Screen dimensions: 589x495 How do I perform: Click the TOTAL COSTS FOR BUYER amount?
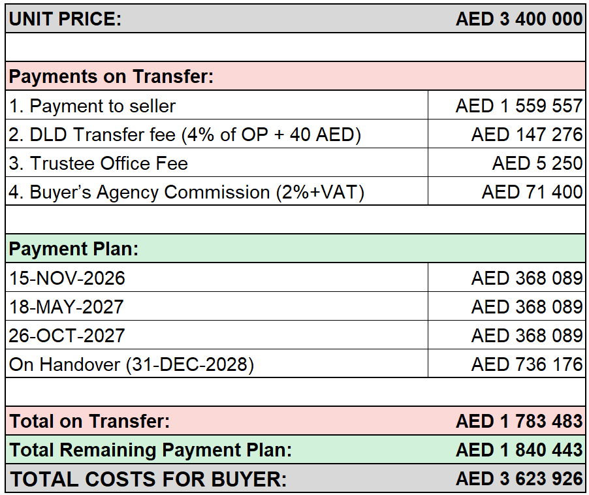pyautogui.click(x=518, y=479)
